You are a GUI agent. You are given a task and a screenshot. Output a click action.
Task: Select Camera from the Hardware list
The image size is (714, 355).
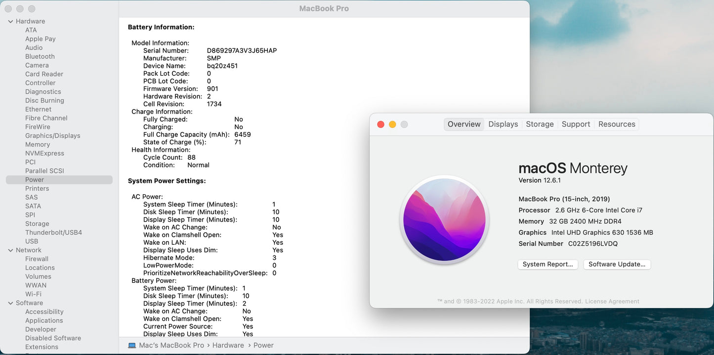pos(37,65)
